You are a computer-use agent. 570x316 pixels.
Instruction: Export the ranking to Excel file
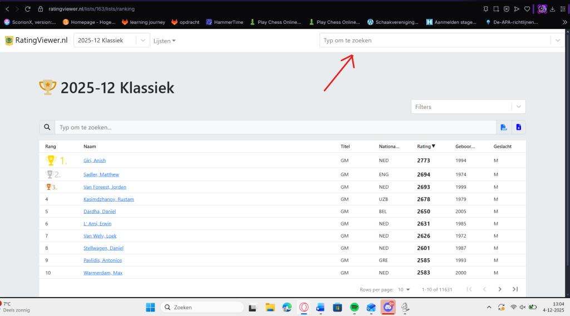[x=518, y=127]
